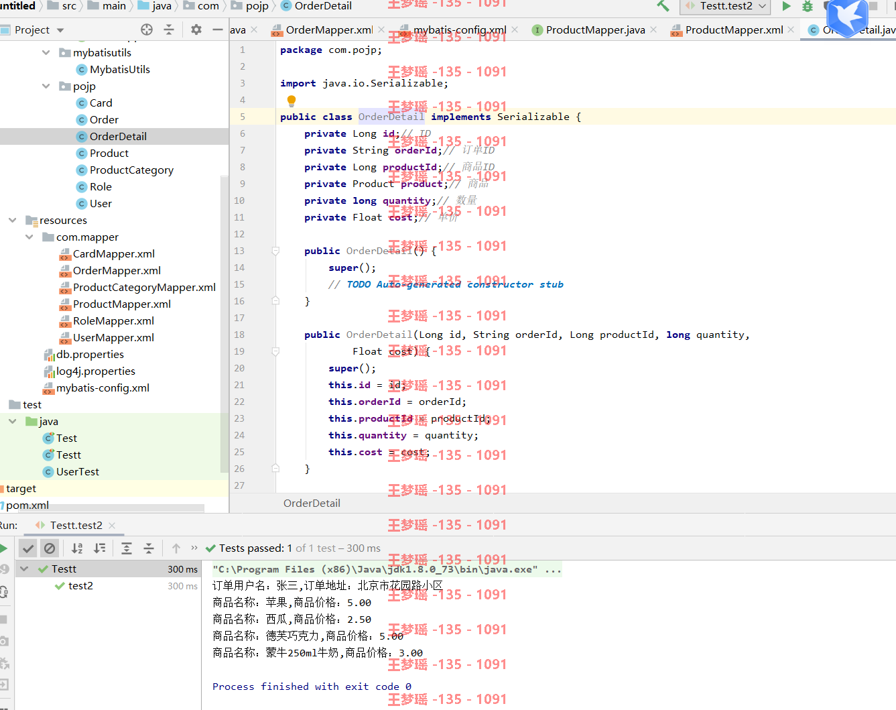Open the Testt.test2 run configuration dropdown
This screenshot has width=896, height=710.
[x=726, y=6]
